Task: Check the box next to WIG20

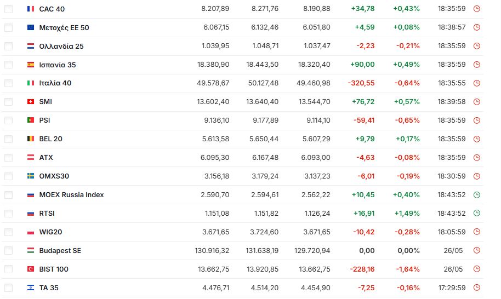Action: 9,232
